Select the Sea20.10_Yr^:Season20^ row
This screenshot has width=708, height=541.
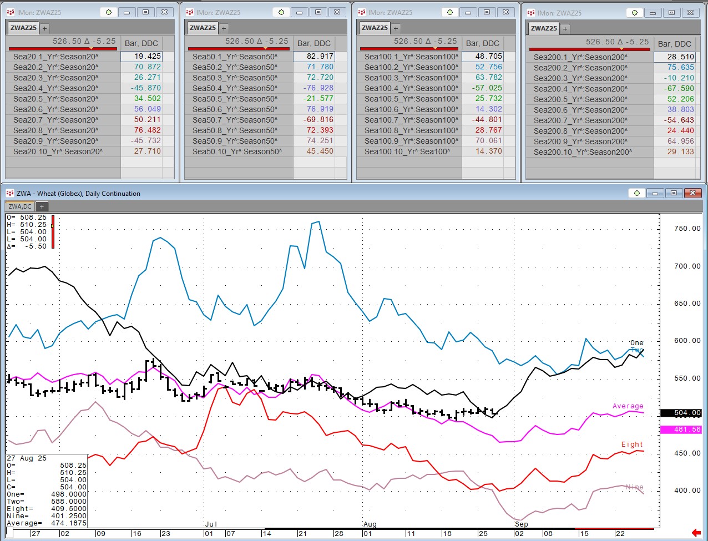(x=63, y=151)
